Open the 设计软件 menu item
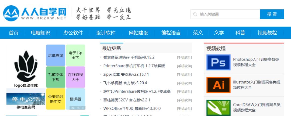291x116 pixels. tap(106, 33)
